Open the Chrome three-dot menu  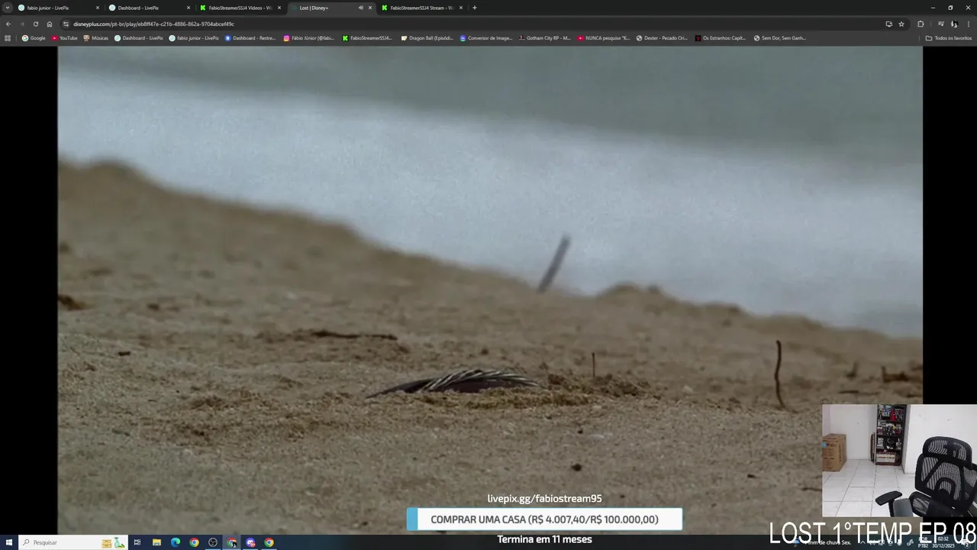(x=969, y=24)
